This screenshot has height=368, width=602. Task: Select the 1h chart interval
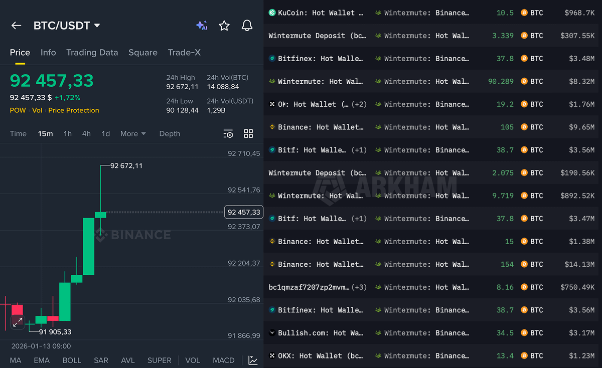(x=67, y=134)
